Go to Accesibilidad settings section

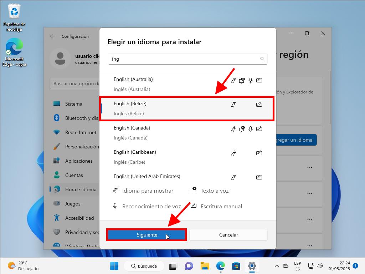[79, 218]
